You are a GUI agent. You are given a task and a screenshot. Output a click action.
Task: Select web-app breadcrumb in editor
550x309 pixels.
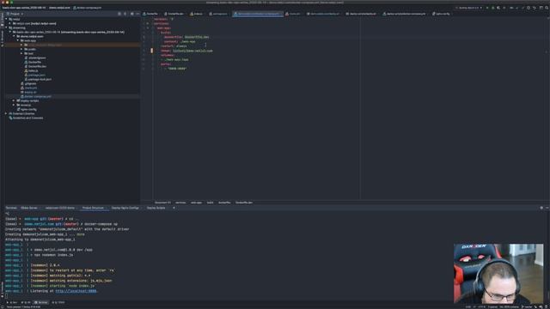click(x=196, y=203)
